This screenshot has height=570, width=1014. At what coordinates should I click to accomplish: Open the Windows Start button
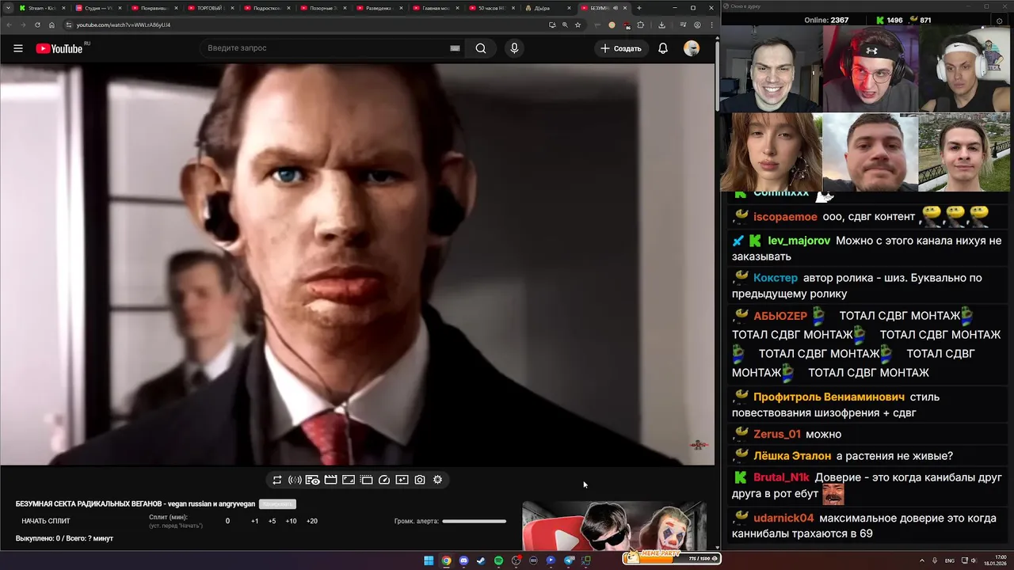[x=429, y=560]
